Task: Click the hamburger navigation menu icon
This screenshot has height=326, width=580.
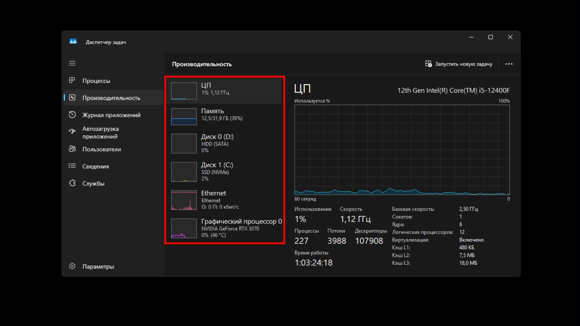Action: [72, 63]
